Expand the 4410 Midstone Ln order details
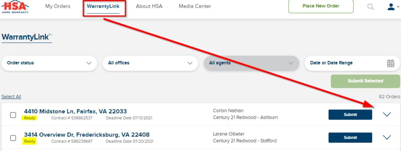This screenshot has height=151, width=401. (387, 114)
